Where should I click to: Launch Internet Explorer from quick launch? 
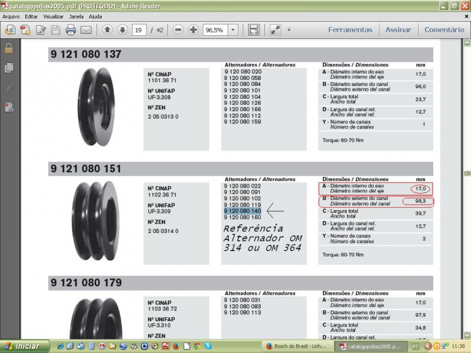pyautogui.click(x=60, y=346)
